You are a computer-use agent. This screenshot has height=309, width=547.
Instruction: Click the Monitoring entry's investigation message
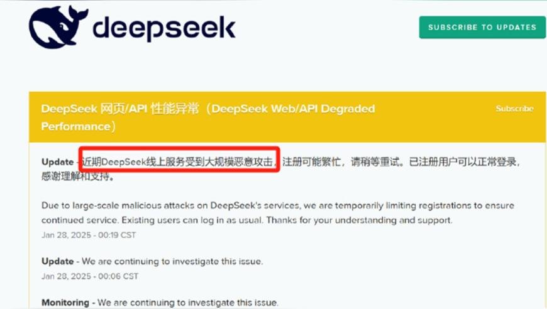point(188,302)
